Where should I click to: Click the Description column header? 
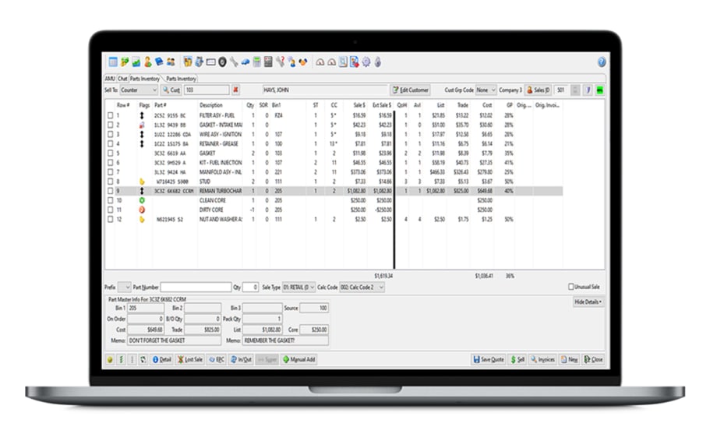click(x=211, y=105)
